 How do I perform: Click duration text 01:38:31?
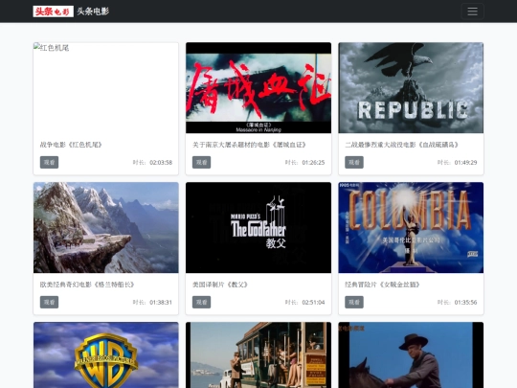[161, 302]
